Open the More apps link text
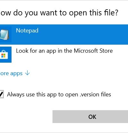128x133 pixels. point(11,74)
